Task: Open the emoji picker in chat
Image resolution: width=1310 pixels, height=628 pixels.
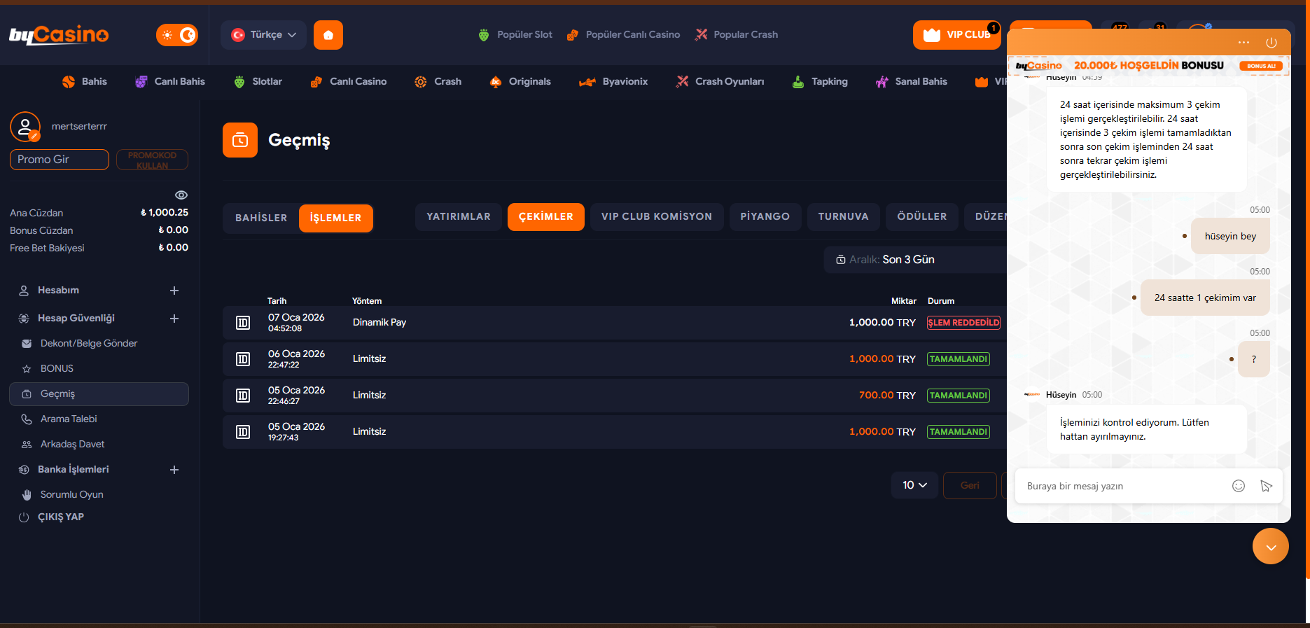Action: tap(1239, 486)
